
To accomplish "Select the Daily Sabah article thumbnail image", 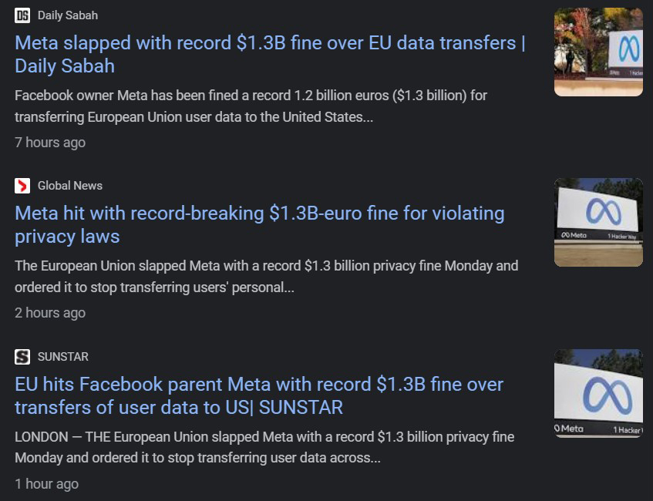I will click(x=598, y=52).
